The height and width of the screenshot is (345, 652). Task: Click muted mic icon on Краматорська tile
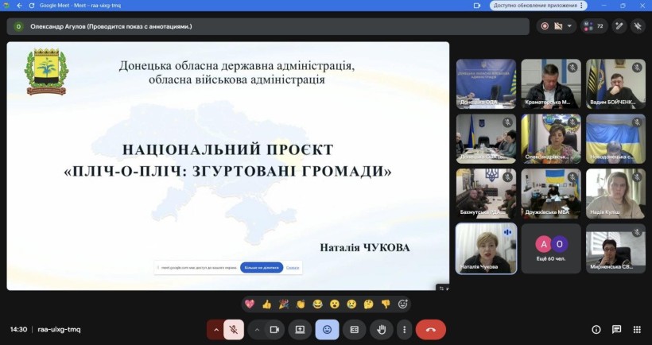point(572,68)
